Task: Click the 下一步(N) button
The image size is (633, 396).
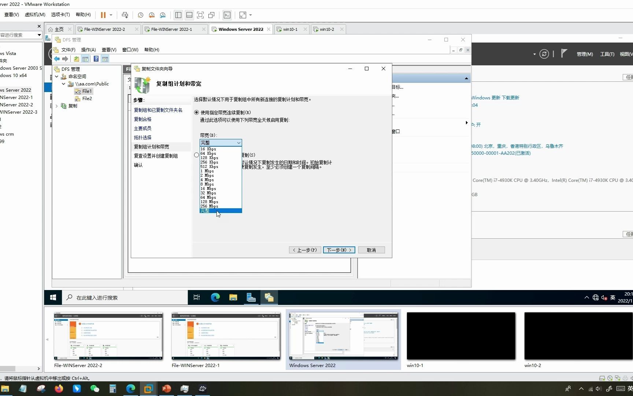Action: [339, 250]
